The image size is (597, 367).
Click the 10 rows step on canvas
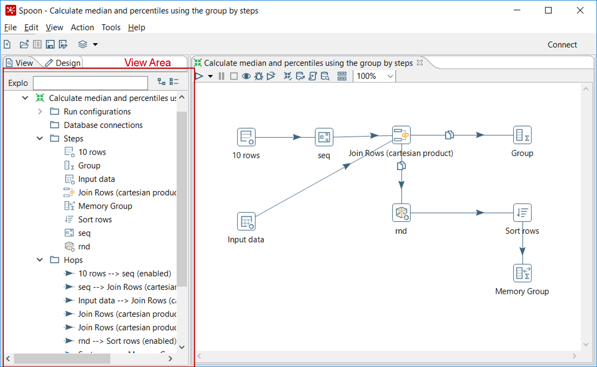246,137
